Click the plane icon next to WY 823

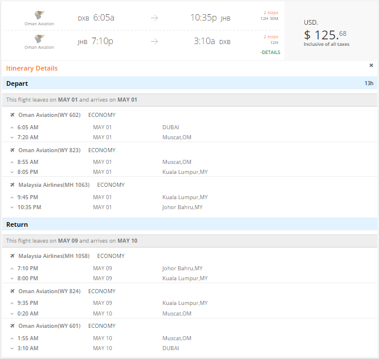pos(12,150)
